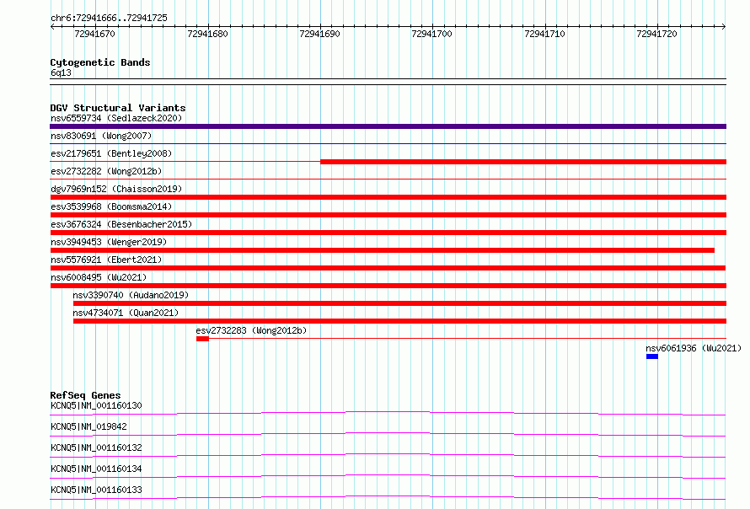Click ruler position 72941670
This screenshot has height=509, width=750.
94,34
